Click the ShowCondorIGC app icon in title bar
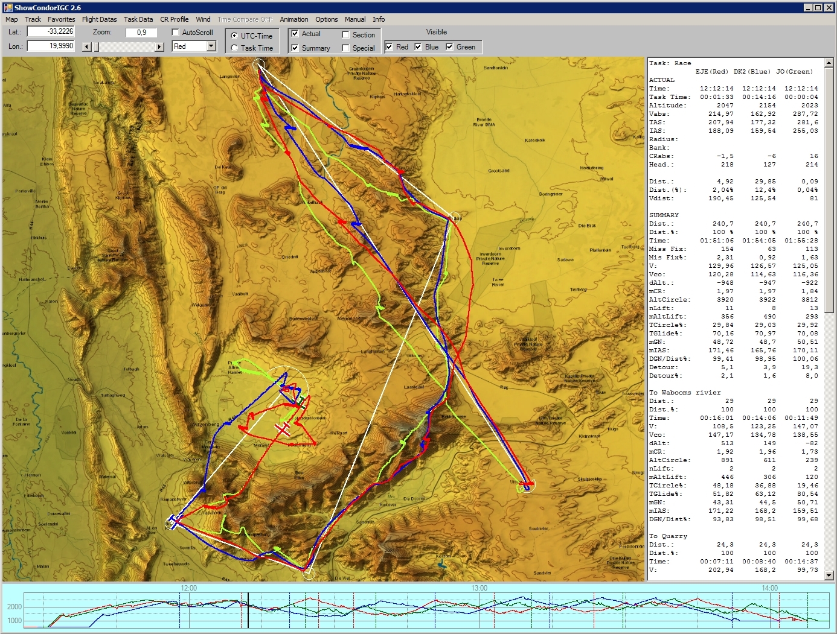 tap(8, 7)
